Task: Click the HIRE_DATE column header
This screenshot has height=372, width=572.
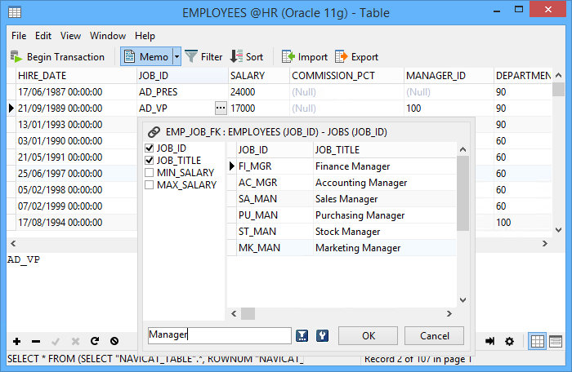Action: click(x=76, y=75)
